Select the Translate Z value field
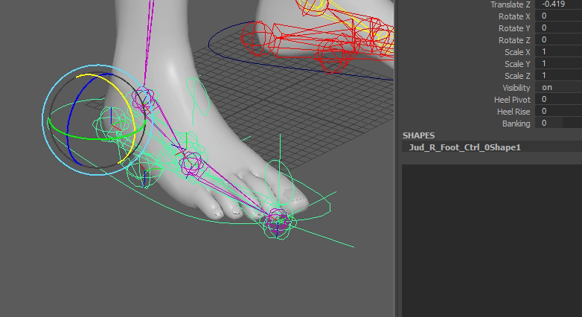Screen dimensions: 582x317 pyautogui.click(x=558, y=4)
